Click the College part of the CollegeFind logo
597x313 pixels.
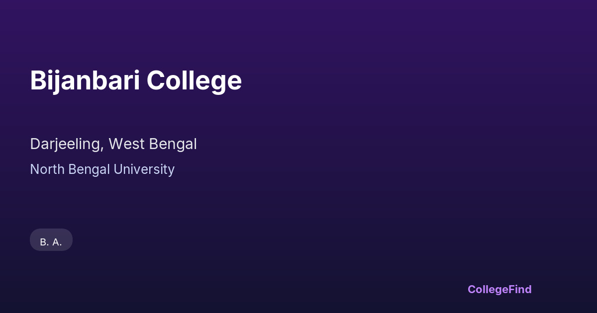[488, 289]
